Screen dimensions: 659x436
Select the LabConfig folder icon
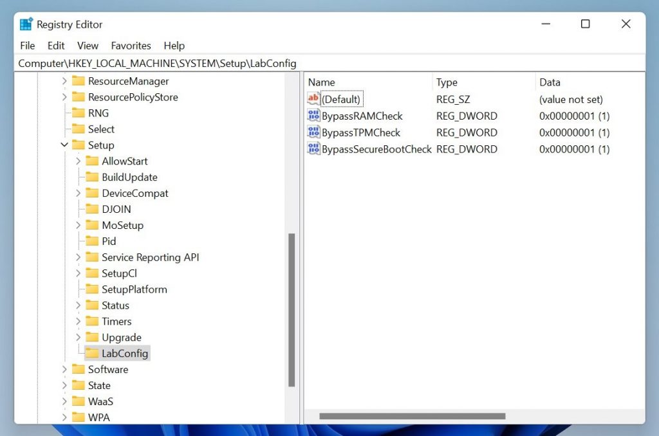coord(92,353)
